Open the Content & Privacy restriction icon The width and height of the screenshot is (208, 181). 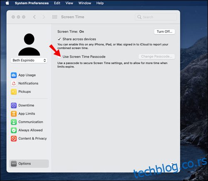coord(14,138)
